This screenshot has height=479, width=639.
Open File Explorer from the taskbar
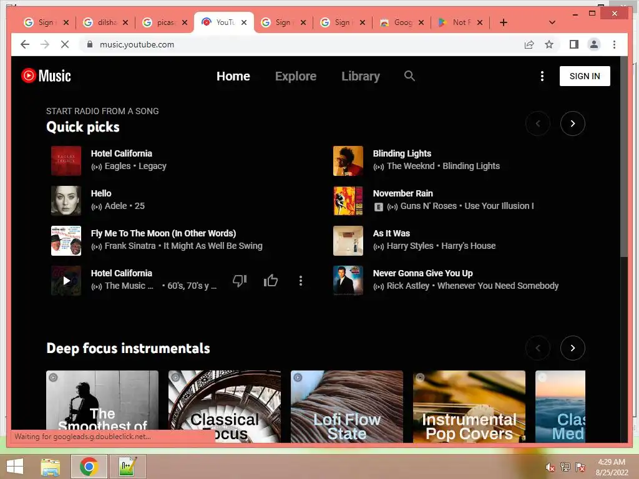pos(51,467)
